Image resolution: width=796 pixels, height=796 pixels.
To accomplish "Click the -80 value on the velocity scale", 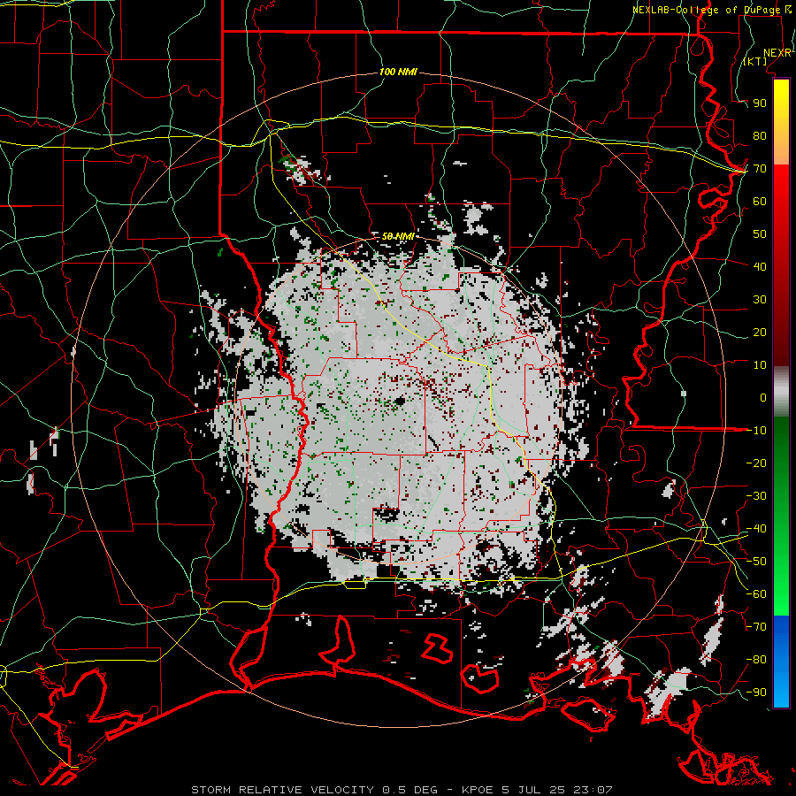I will point(756,660).
